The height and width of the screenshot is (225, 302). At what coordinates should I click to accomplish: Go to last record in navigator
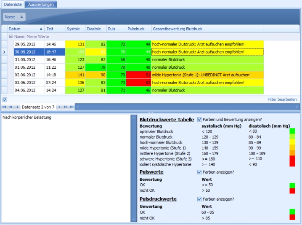(72, 107)
